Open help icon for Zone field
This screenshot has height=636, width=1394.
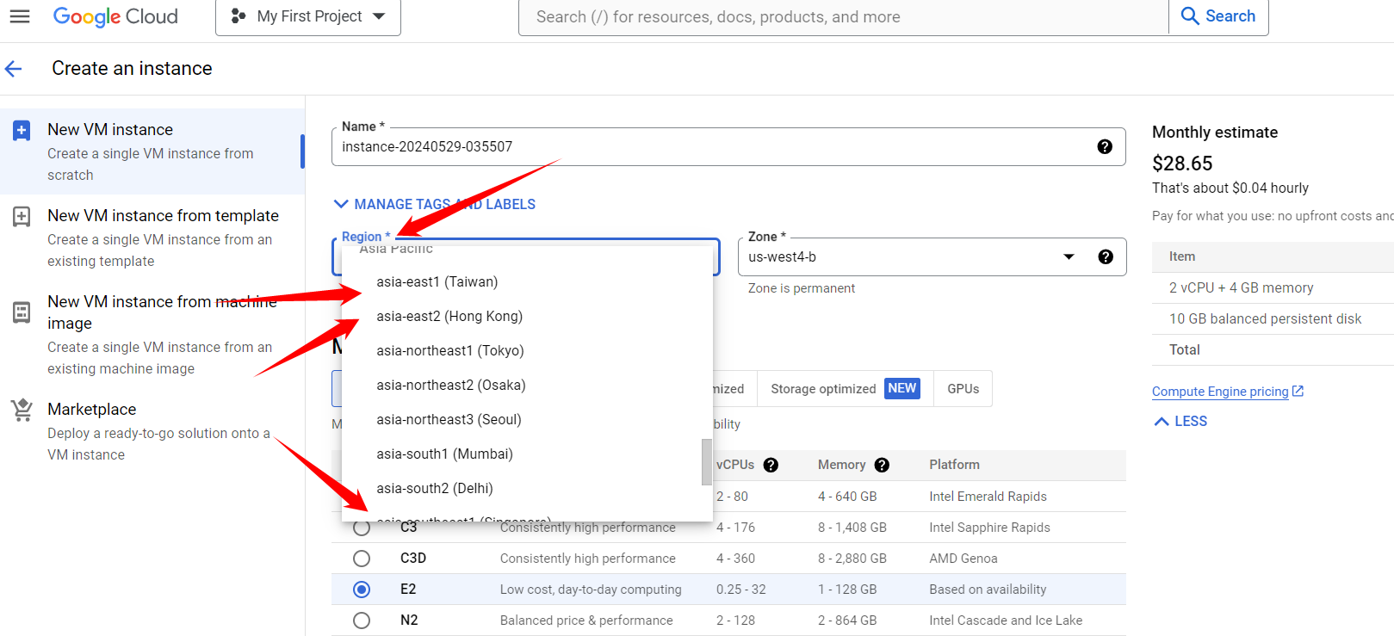[1106, 256]
